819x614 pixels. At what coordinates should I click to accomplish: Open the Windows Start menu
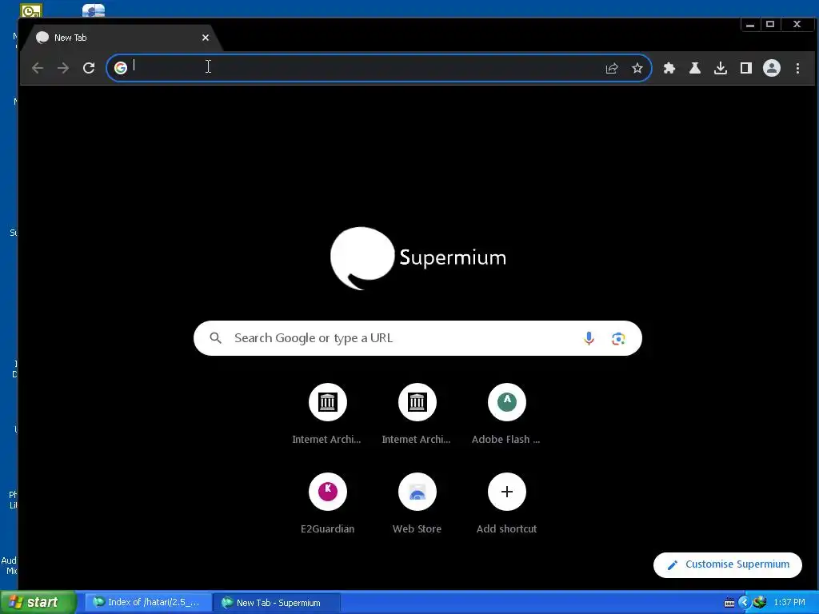click(x=38, y=603)
